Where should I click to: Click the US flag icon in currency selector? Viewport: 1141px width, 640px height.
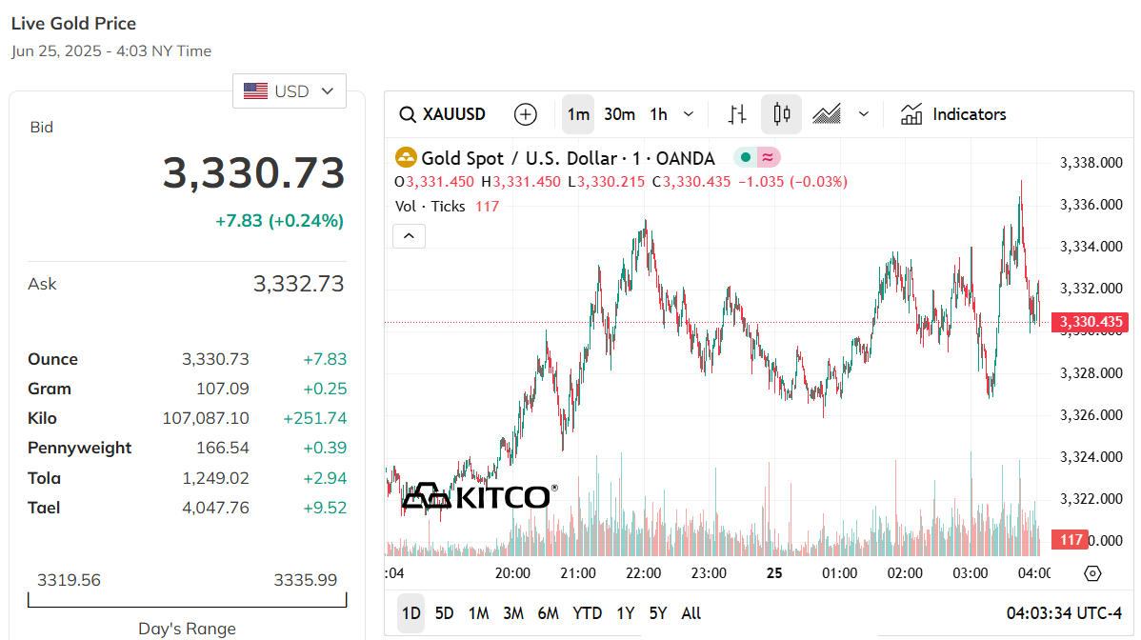[x=255, y=90]
